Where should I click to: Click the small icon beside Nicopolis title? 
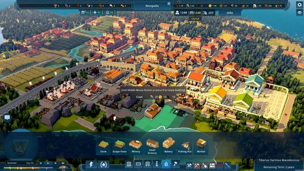[x=169, y=4]
